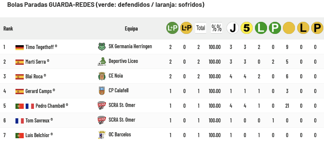324x142 pixels.
Task: Click the orange L column header icon
Action: [303, 28]
